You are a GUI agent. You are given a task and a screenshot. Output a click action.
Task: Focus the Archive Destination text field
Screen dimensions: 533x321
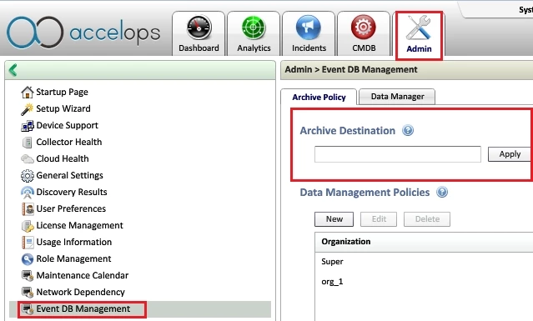coord(397,154)
